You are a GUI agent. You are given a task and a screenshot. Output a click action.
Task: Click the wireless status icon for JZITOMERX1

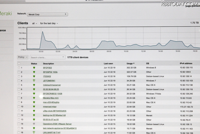pos(34,81)
